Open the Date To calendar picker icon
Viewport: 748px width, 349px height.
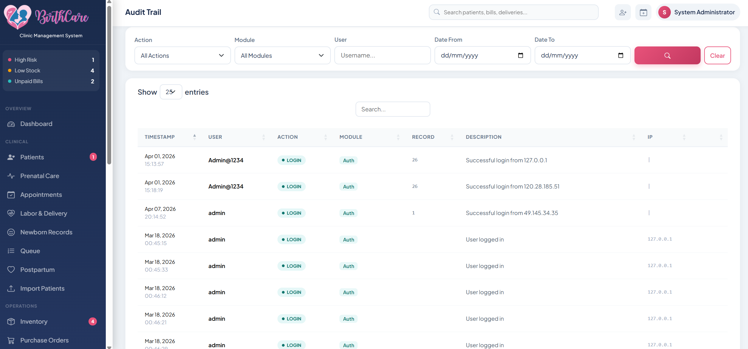tap(621, 55)
